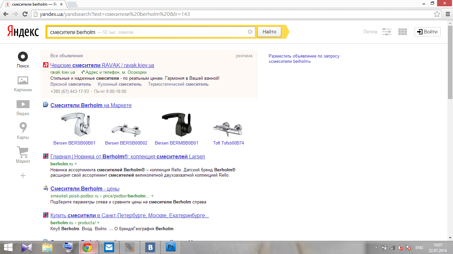Open Bersen BERSB00B02 product link
This screenshot has width=453, height=254.
pyautogui.click(x=126, y=143)
